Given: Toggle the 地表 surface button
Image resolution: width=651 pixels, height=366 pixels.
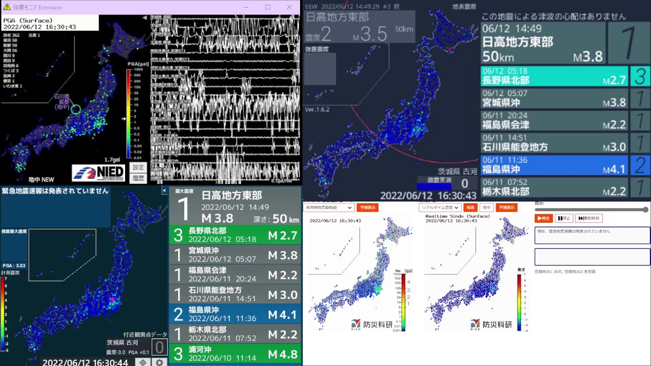Looking at the screenshot, I should pos(470,207).
